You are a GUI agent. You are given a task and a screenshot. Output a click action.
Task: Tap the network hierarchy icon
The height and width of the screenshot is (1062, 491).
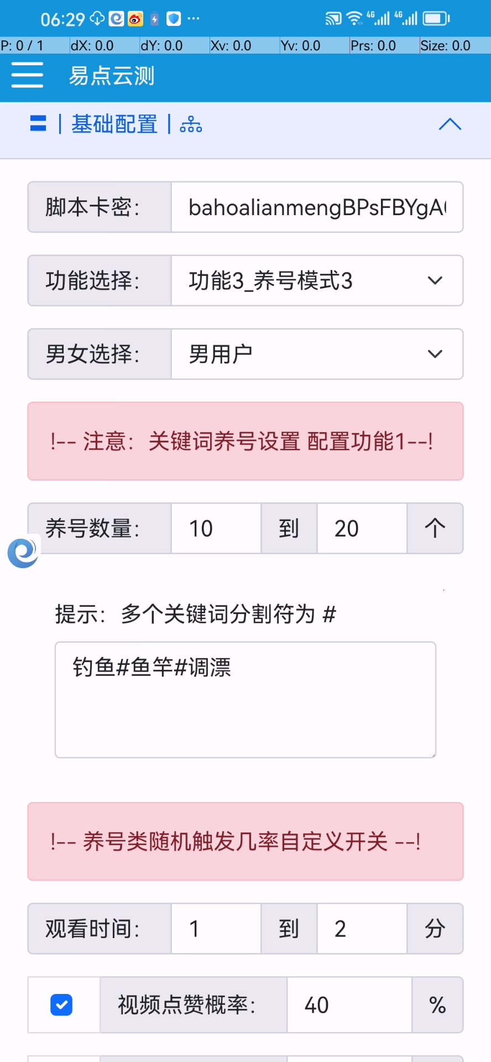tap(191, 124)
